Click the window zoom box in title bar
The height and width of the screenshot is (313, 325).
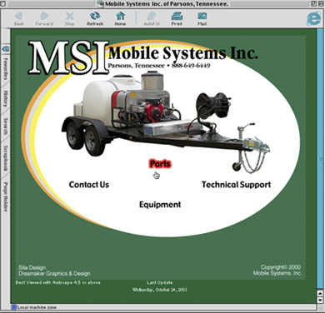[x=313, y=3]
